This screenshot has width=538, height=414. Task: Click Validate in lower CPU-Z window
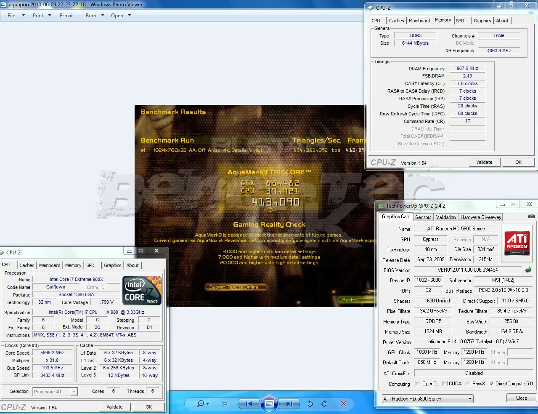click(x=114, y=407)
